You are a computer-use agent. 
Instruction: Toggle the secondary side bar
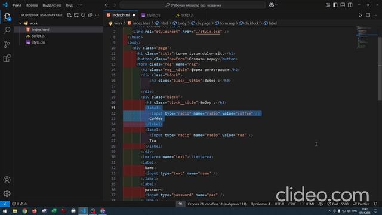350,5
